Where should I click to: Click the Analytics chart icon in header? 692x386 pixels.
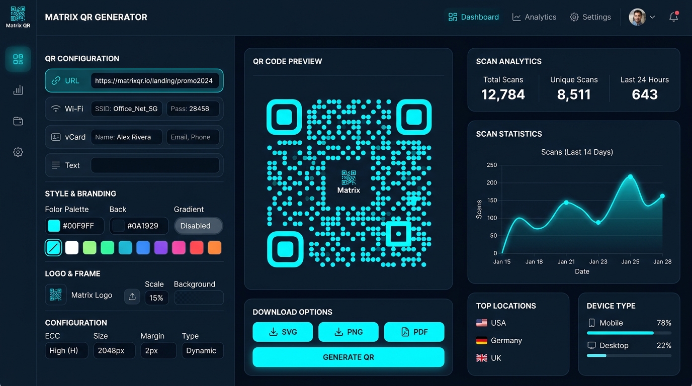coord(516,17)
